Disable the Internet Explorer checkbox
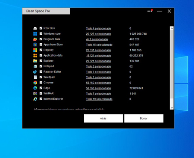 (41, 98)
